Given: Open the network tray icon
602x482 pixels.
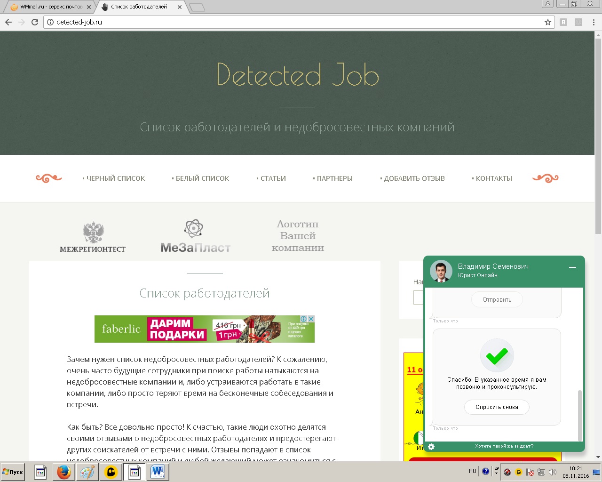Looking at the screenshot, I should tap(541, 472).
